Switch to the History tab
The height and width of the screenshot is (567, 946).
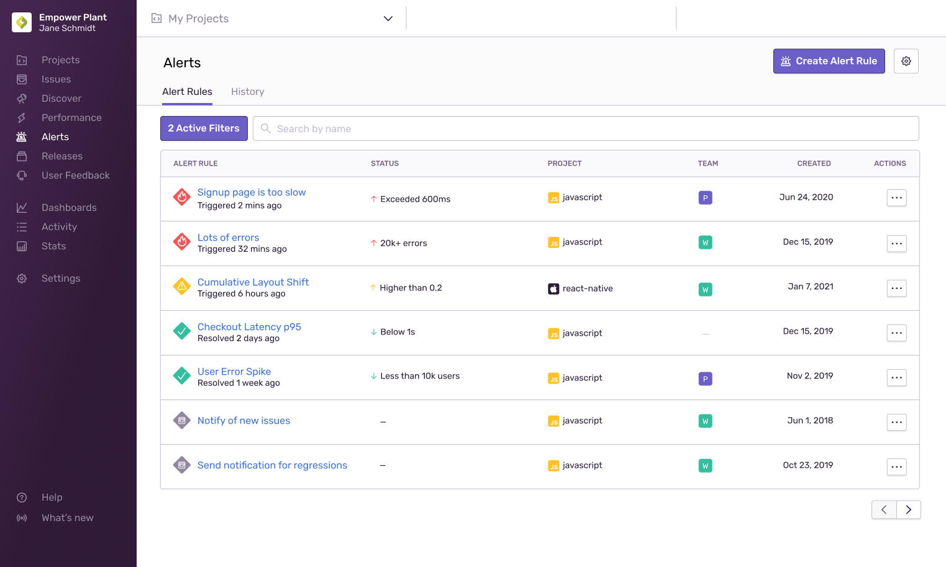coord(248,92)
